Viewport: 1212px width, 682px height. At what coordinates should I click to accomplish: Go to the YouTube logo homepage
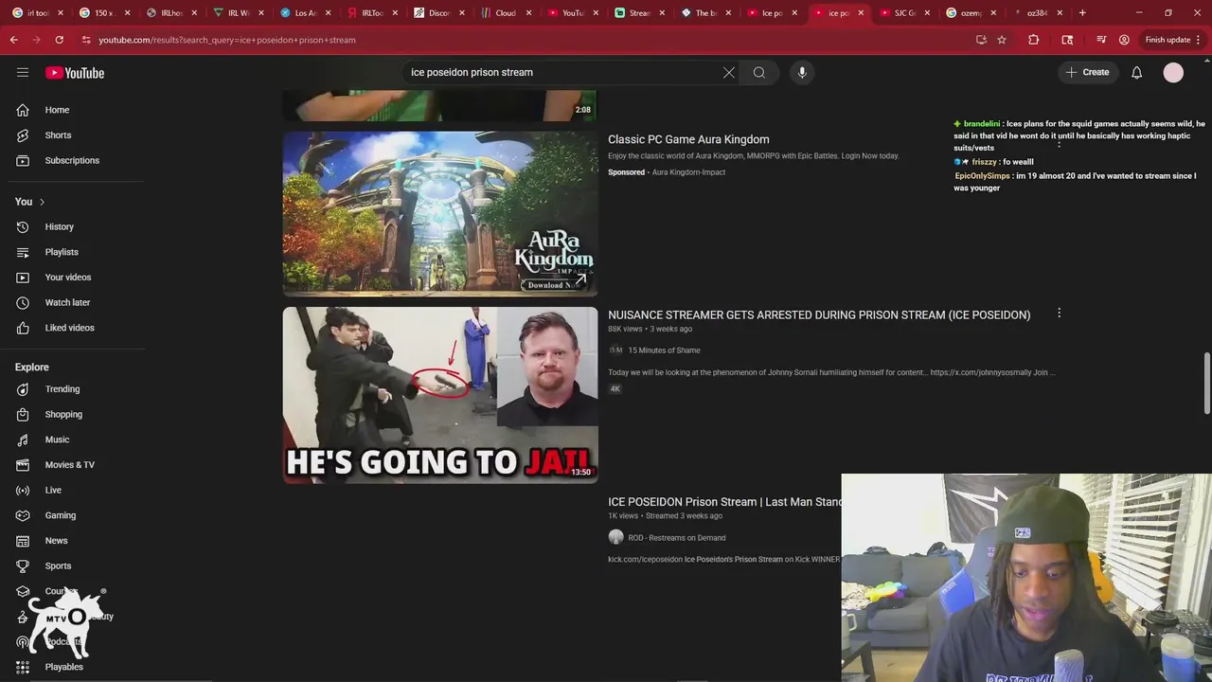[75, 73]
